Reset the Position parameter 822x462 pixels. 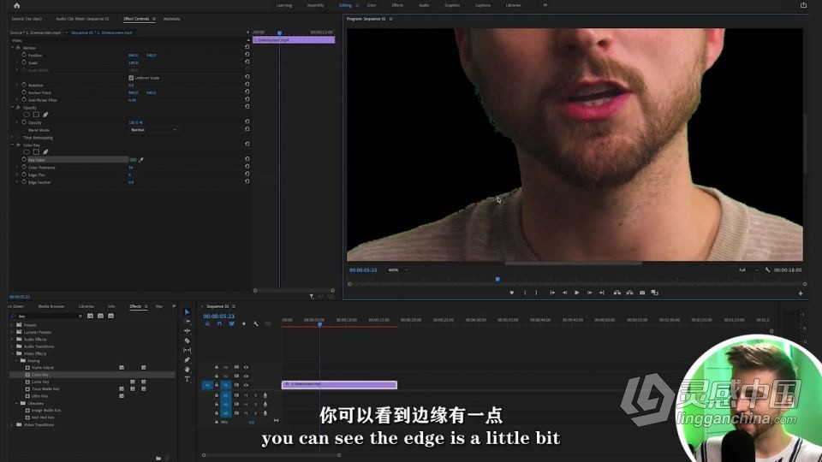pos(247,55)
